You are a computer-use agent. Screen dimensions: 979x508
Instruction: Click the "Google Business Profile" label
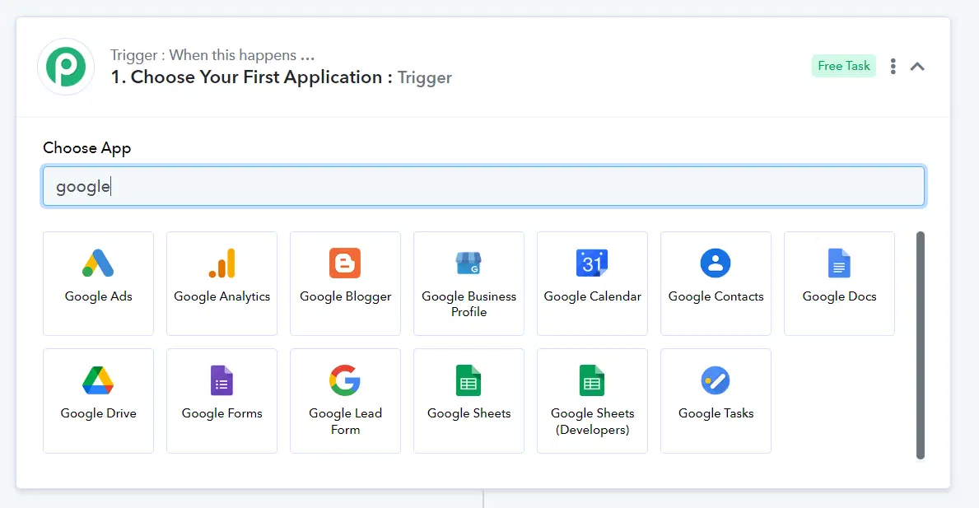(x=469, y=304)
